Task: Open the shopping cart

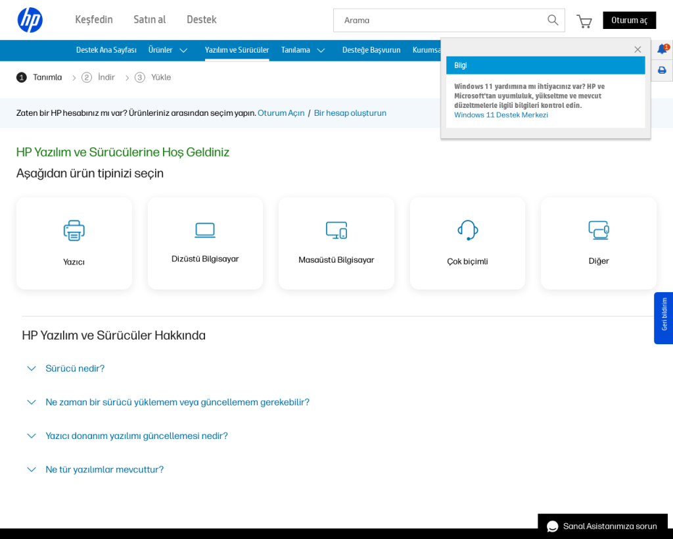Action: (x=584, y=21)
